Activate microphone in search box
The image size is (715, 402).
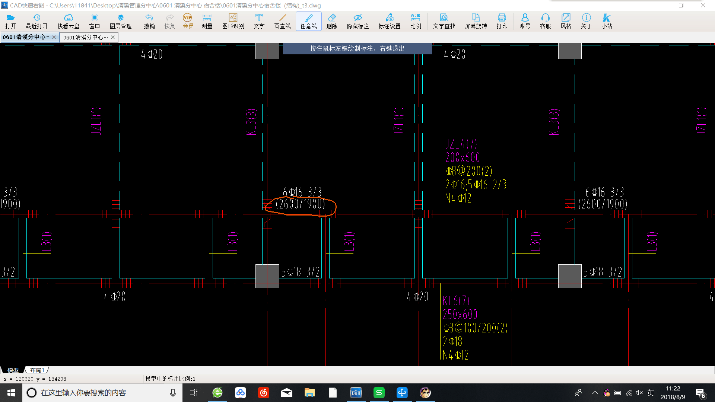[173, 393]
